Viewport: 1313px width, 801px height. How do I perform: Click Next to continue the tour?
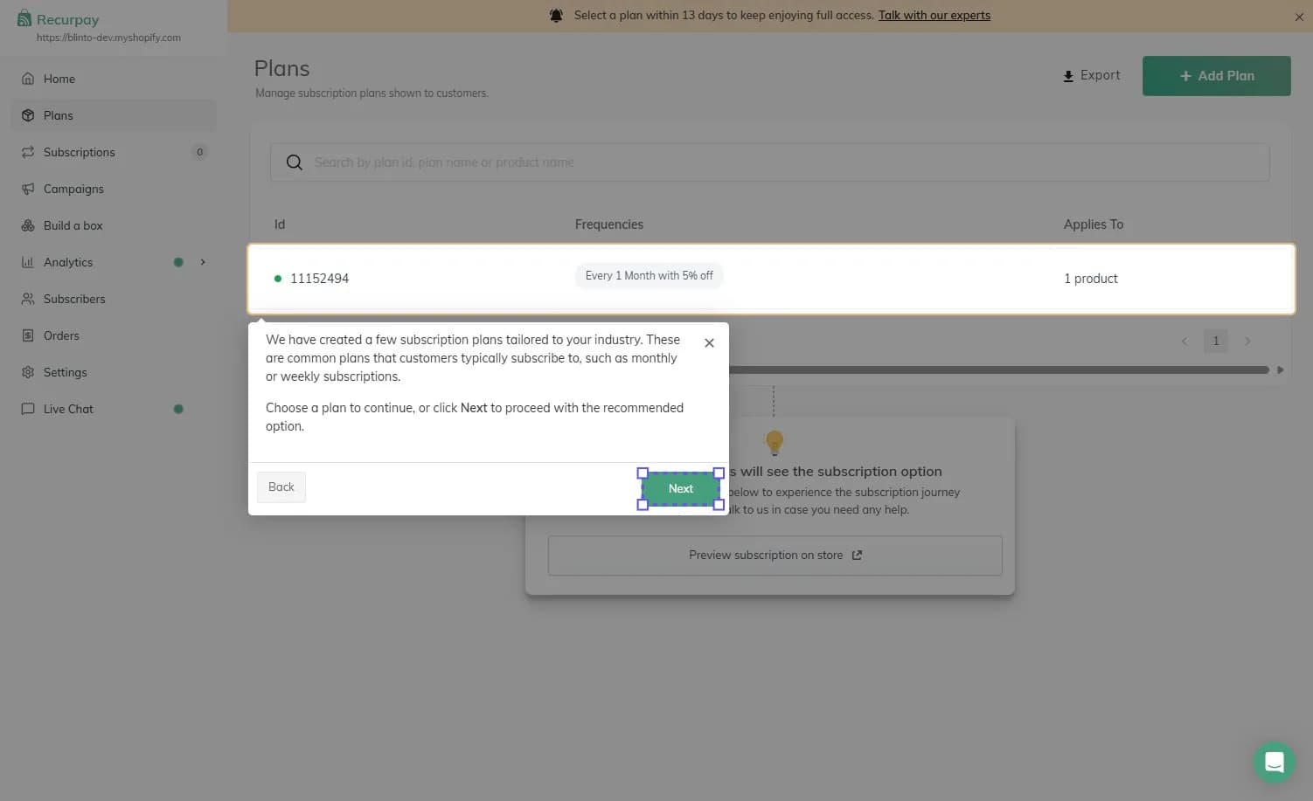681,489
